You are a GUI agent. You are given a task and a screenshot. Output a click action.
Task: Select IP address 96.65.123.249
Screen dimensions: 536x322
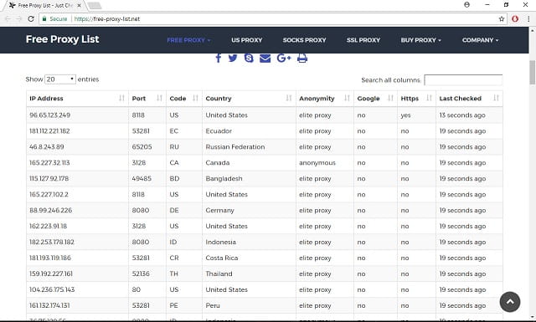[50, 115]
